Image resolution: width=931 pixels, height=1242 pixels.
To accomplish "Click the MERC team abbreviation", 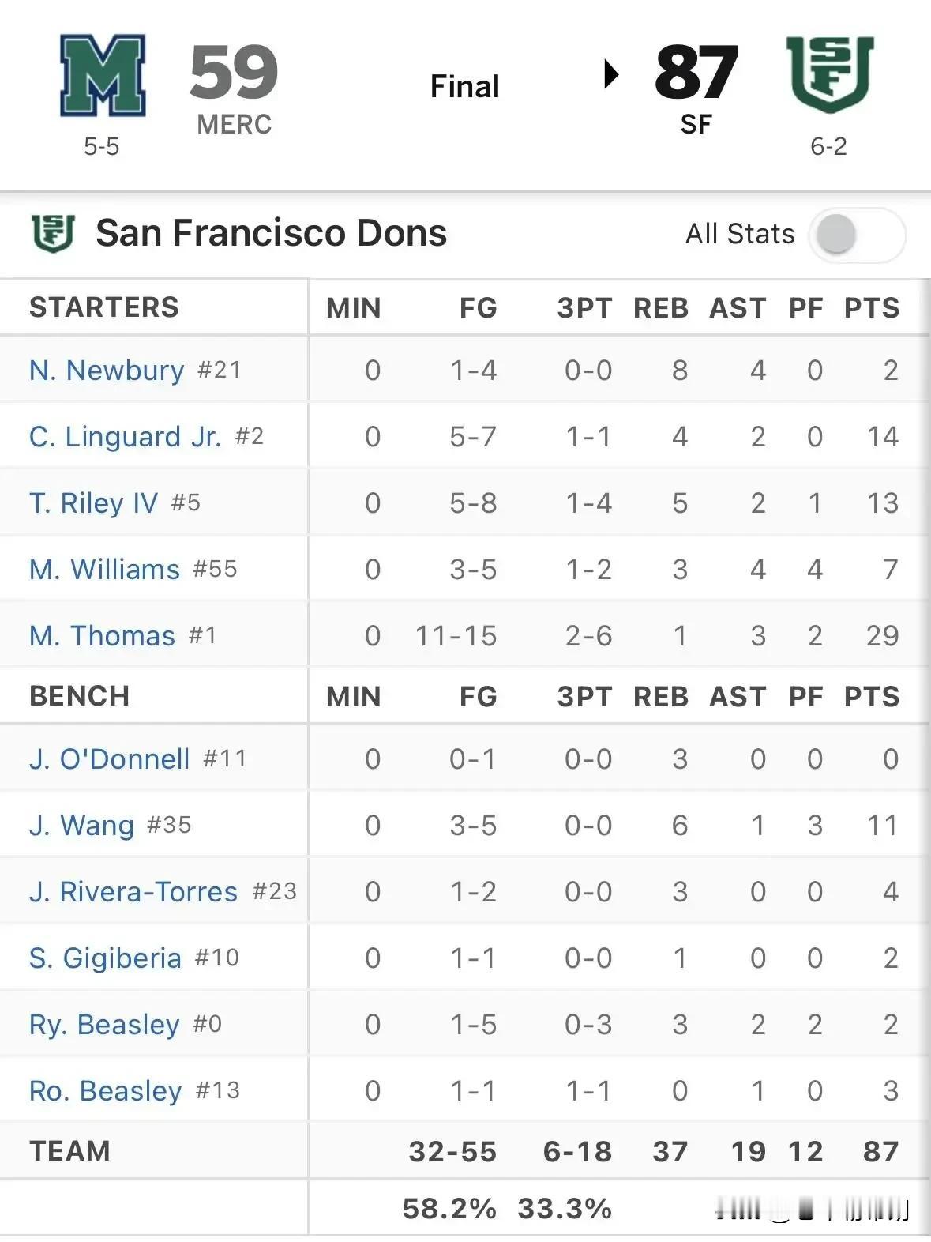I will [x=234, y=124].
